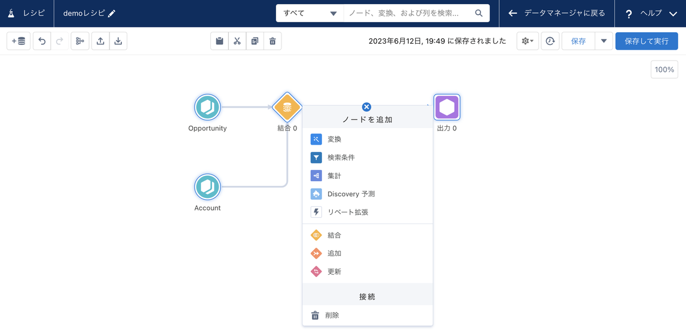Click the 保存 button

coord(578,41)
